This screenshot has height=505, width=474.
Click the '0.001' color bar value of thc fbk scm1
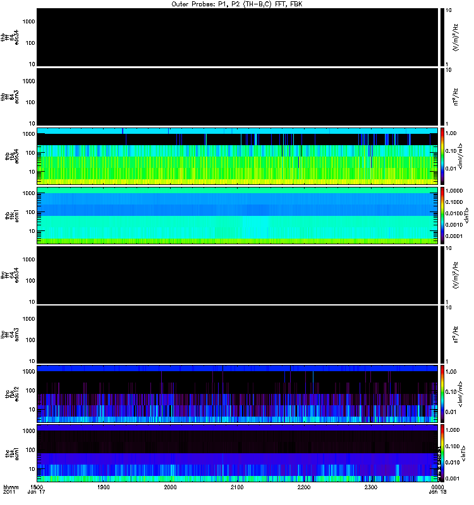[453, 478]
